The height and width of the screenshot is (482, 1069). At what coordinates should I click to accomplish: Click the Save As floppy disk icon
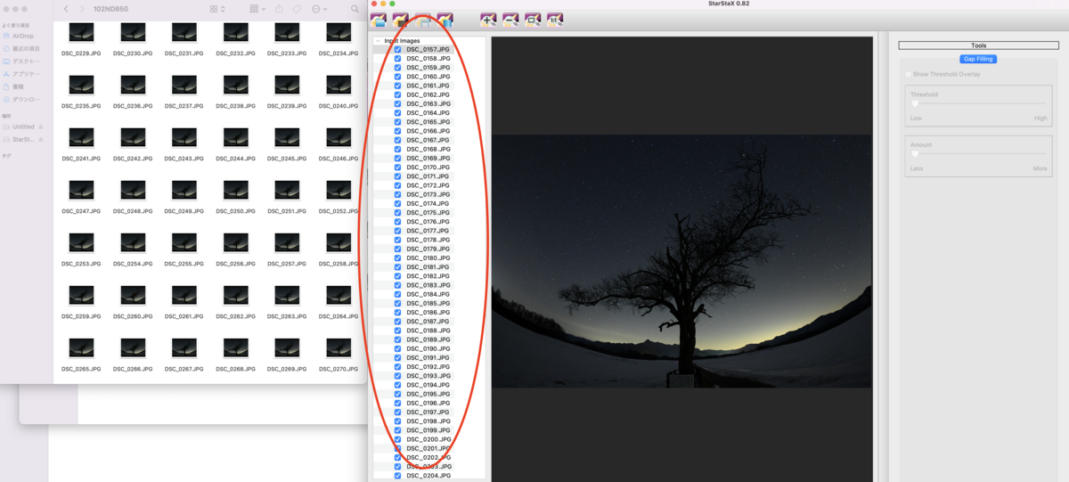pos(423,20)
